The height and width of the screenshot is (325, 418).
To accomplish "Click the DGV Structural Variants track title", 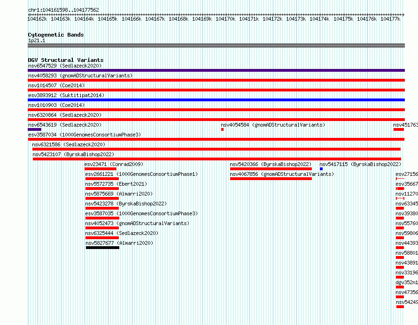I will (66, 60).
